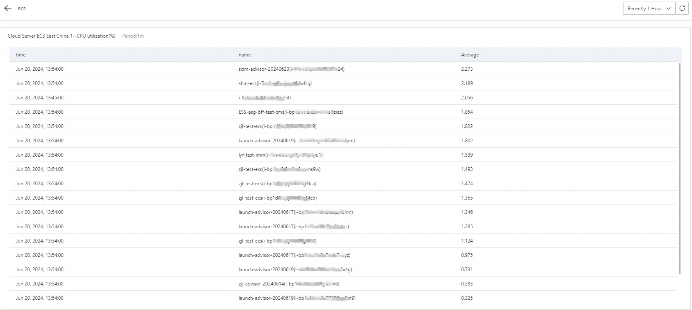Click the average value 1.539
692x310 pixels.
pyautogui.click(x=467, y=155)
